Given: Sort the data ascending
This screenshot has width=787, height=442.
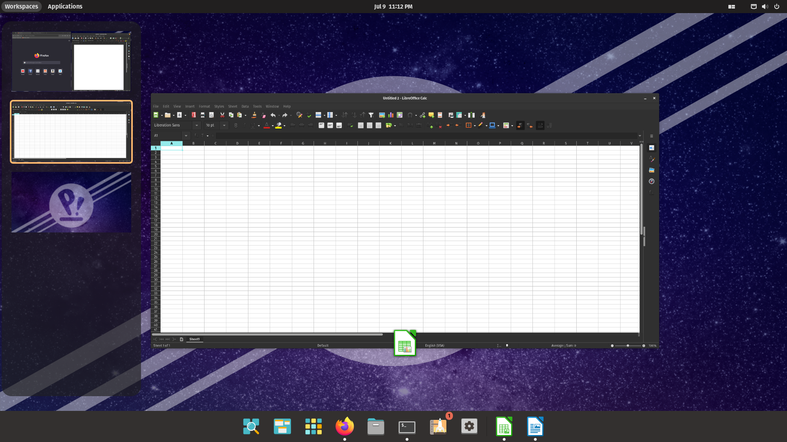Looking at the screenshot, I should click(x=354, y=115).
